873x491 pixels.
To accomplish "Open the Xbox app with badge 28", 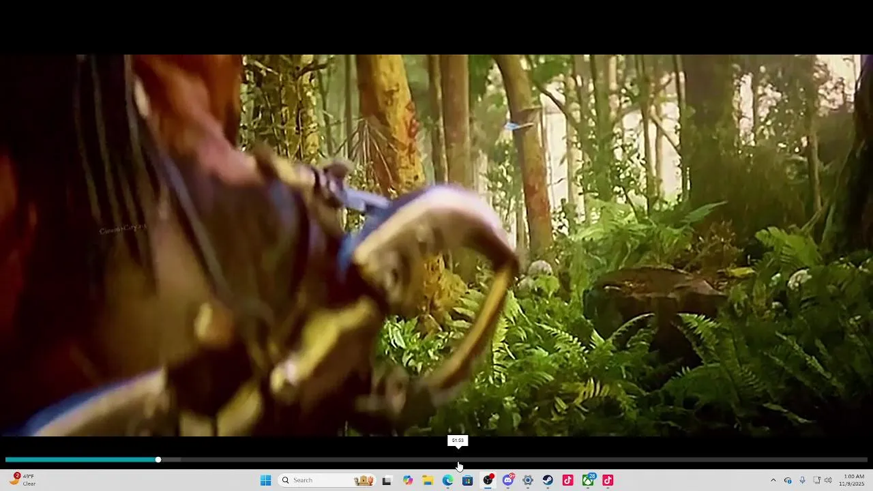I will (588, 480).
